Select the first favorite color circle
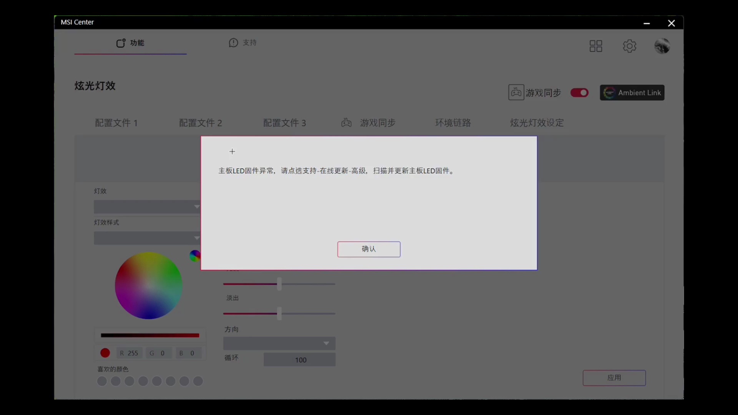The image size is (738, 415). 102,381
